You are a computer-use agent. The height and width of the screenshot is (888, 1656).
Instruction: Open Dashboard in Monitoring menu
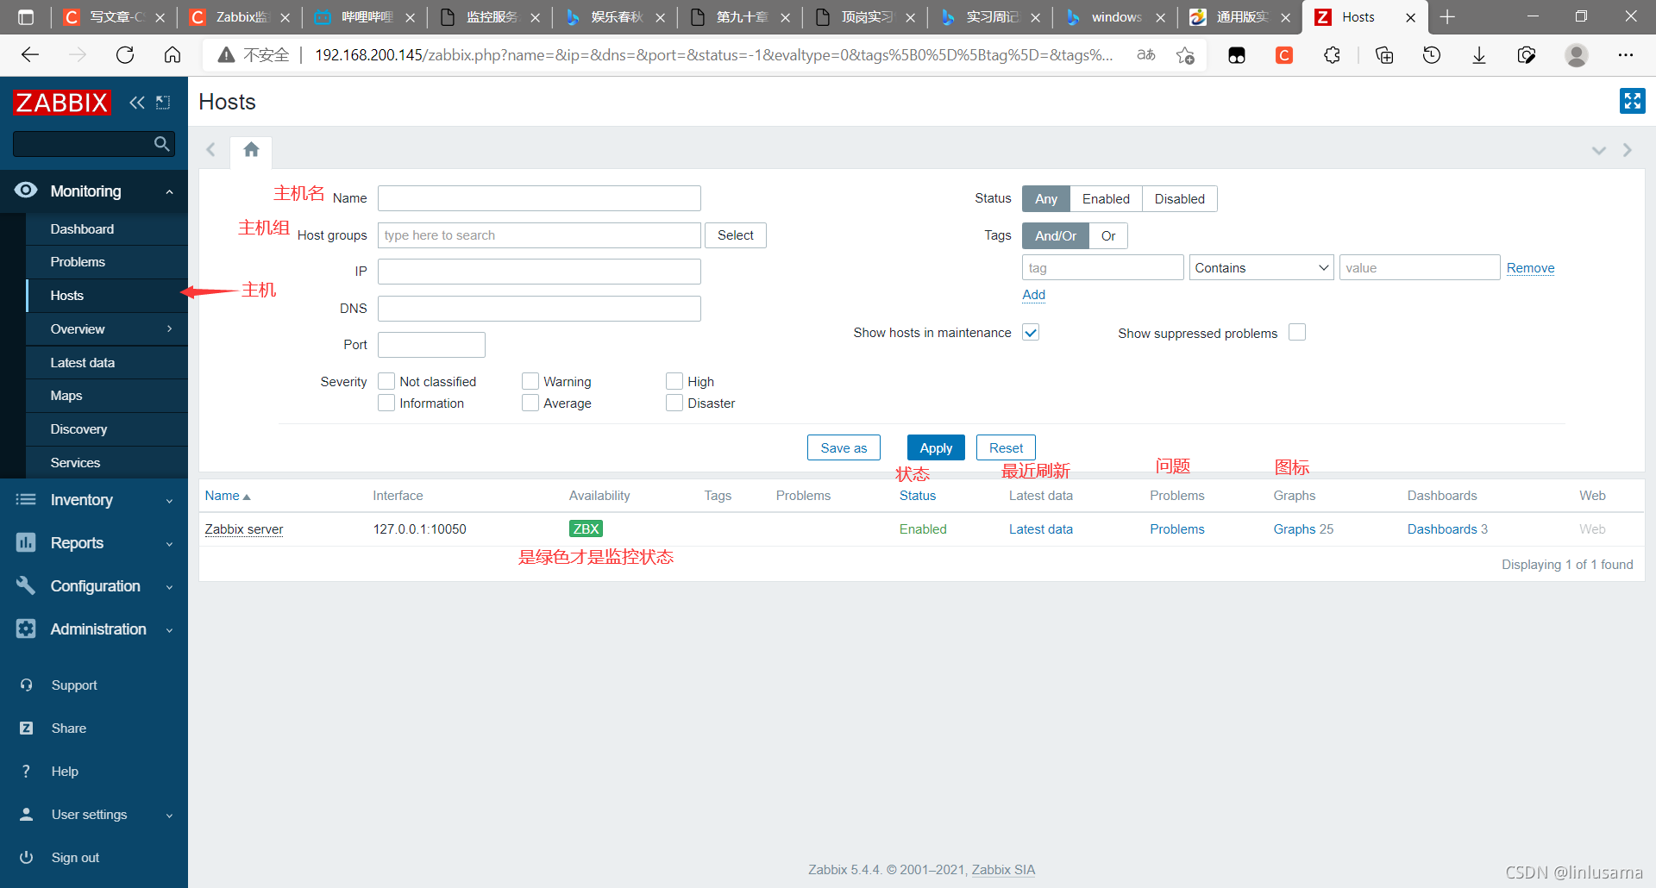point(107,229)
